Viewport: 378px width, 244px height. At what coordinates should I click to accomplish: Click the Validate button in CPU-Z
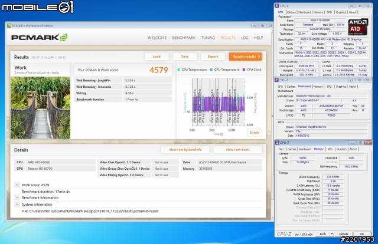(x=343, y=234)
